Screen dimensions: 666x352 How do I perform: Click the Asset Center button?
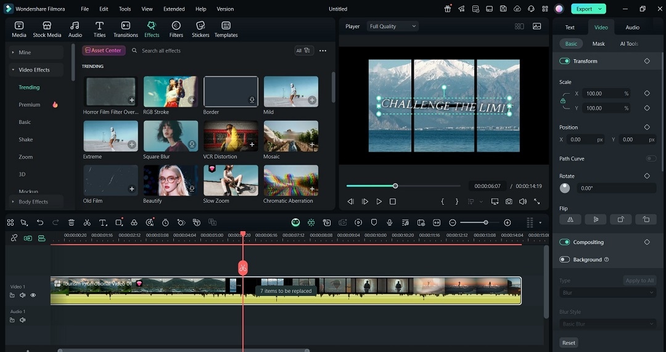104,51
